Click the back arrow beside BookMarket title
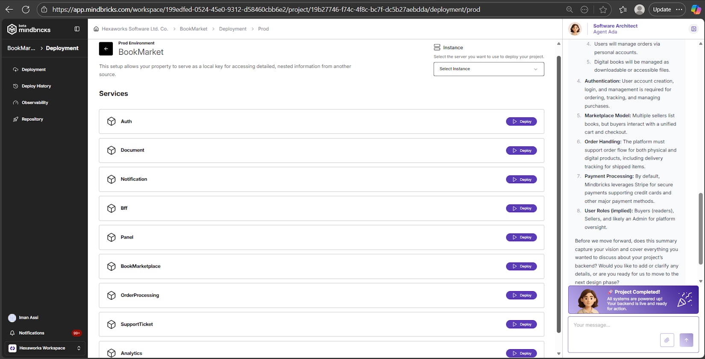 point(106,49)
